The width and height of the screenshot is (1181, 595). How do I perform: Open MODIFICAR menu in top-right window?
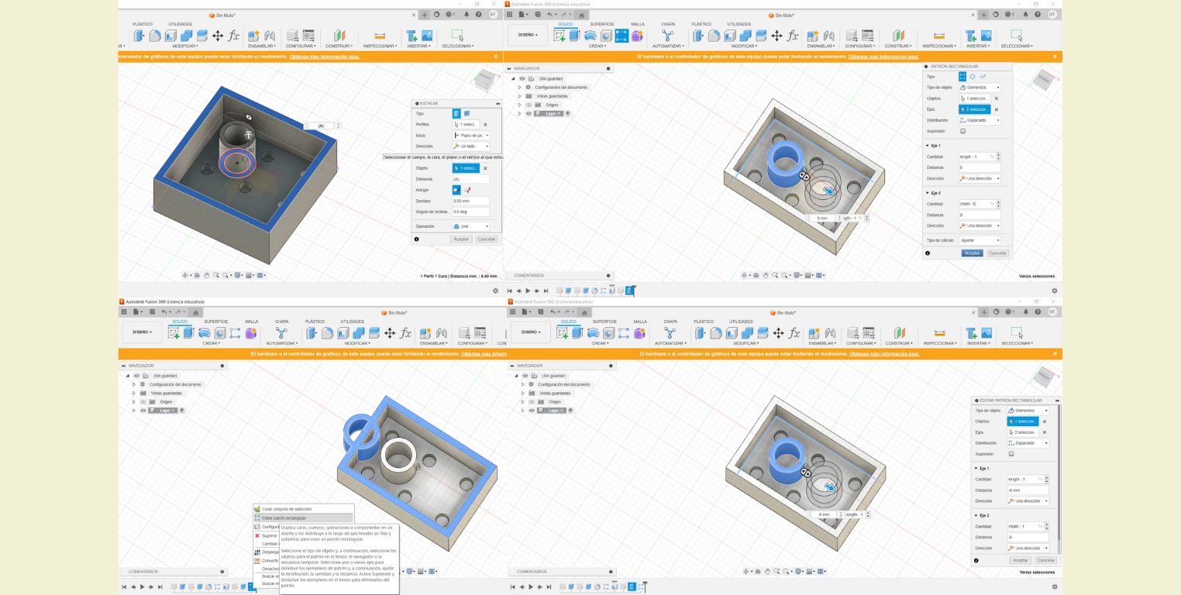(x=745, y=46)
